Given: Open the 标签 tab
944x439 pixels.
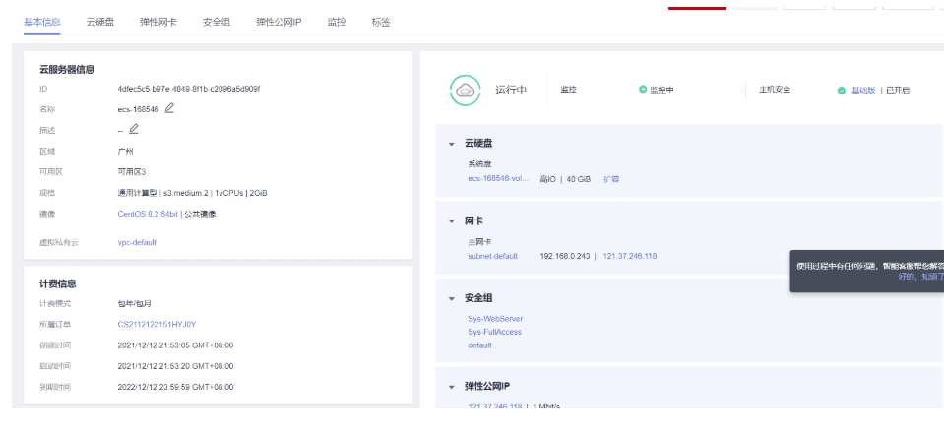Looking at the screenshot, I should coord(381,23).
